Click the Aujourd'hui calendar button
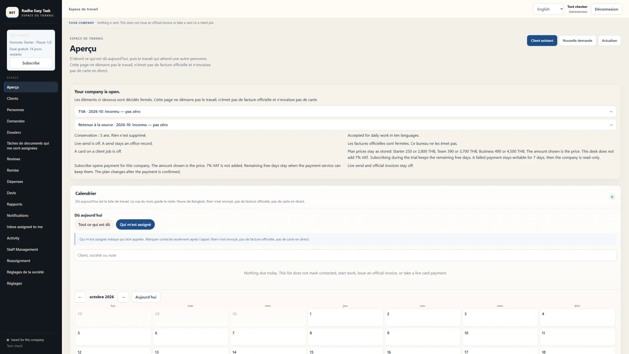The width and height of the screenshot is (629, 354). pyautogui.click(x=146, y=297)
